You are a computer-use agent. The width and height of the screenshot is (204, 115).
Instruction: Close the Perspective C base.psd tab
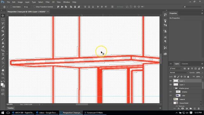pyautogui.click(x=48, y=11)
